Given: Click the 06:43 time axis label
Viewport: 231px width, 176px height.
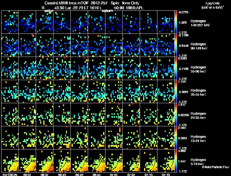Looking at the screenshot, I should point(62,175).
